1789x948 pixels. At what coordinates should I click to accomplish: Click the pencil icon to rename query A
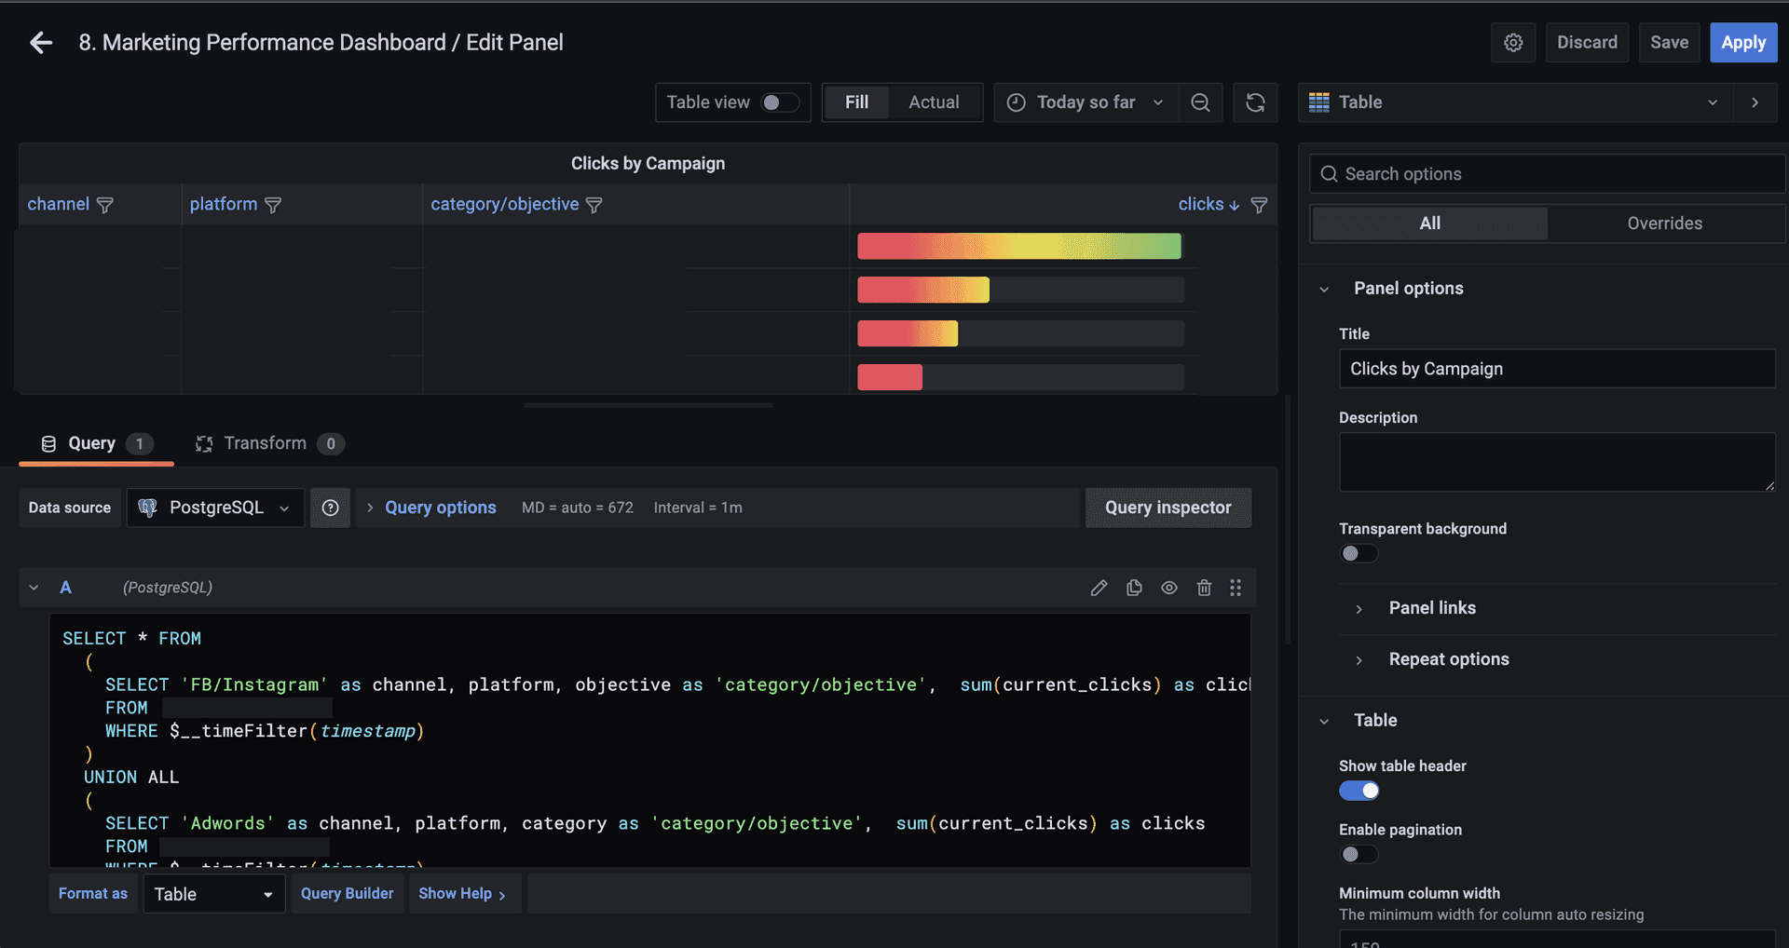[1099, 588]
